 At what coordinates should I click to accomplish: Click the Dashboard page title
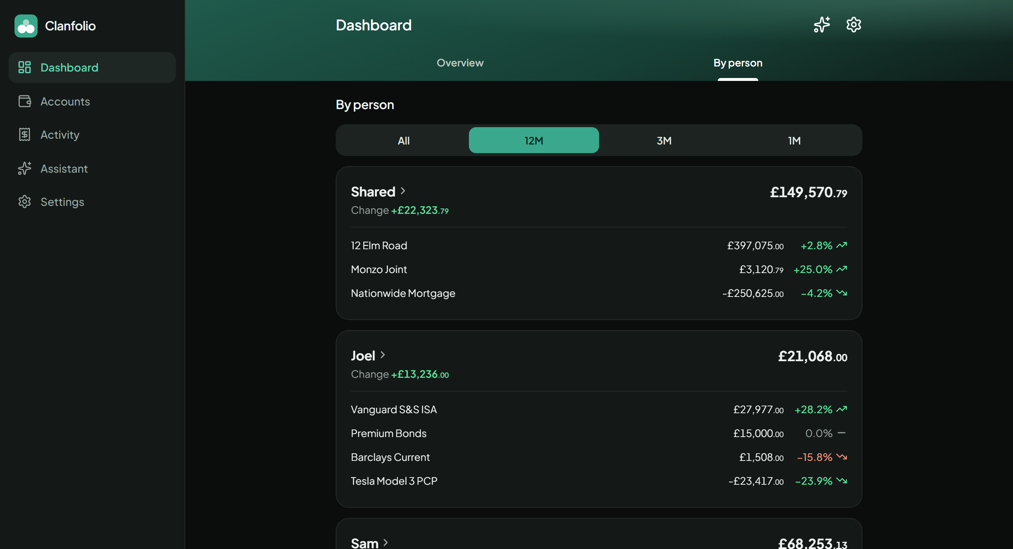pyautogui.click(x=373, y=25)
